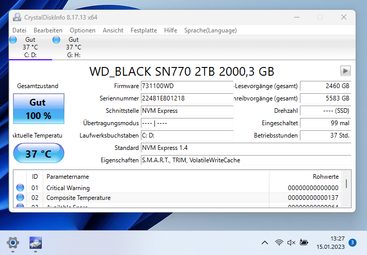Go to next disk with arrow button

345,71
